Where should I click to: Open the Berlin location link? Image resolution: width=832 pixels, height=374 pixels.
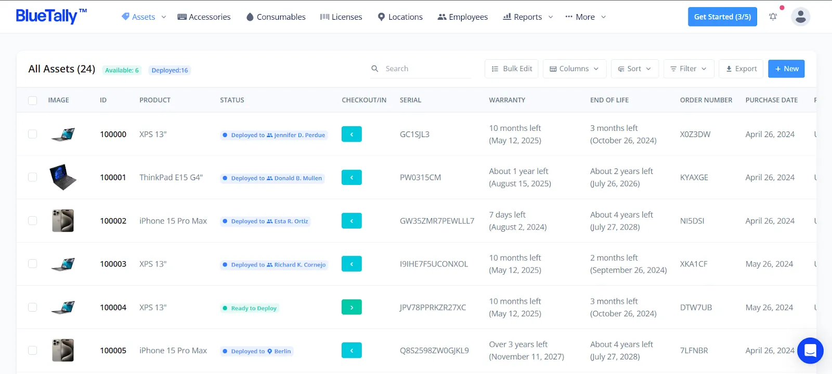point(279,352)
